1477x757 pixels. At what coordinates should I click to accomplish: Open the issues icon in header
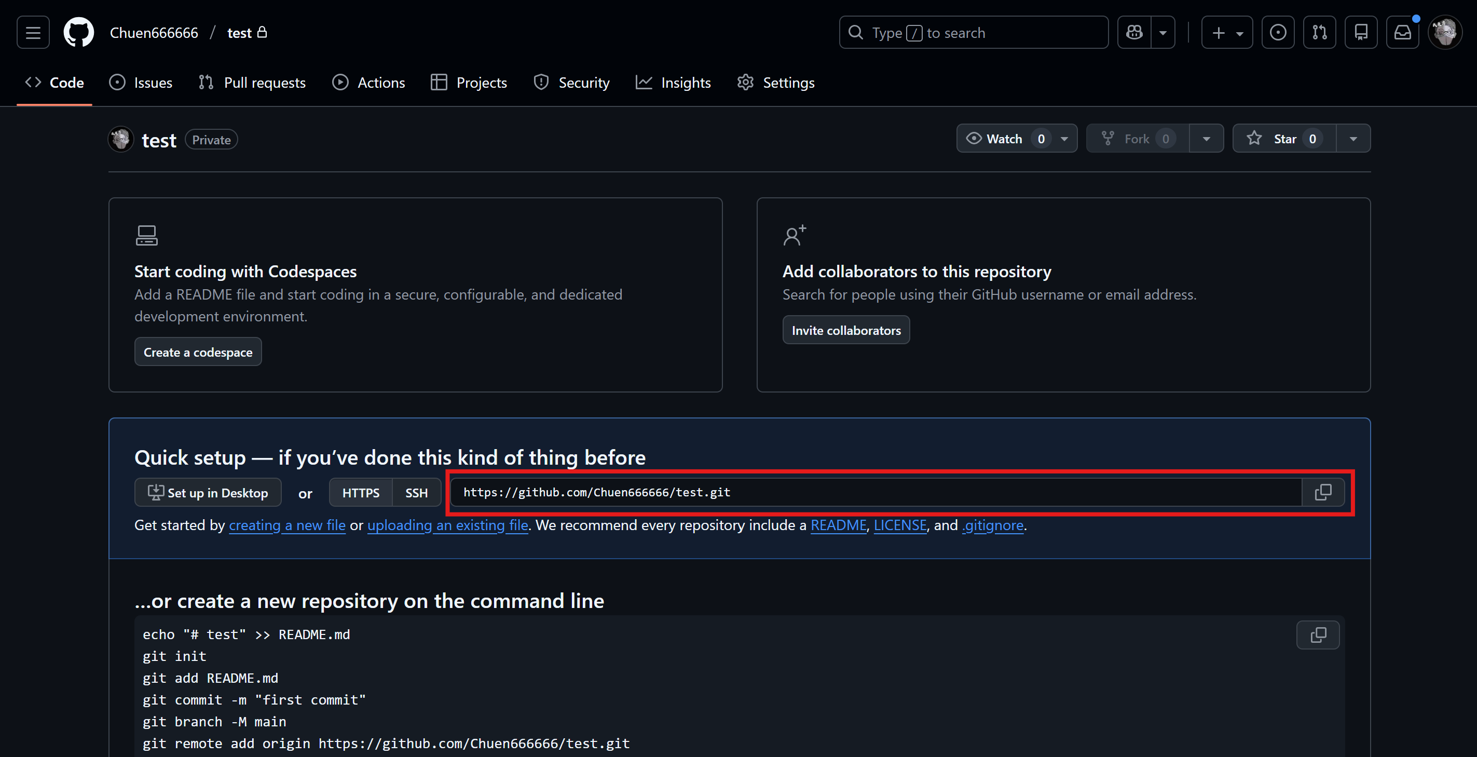[1278, 33]
